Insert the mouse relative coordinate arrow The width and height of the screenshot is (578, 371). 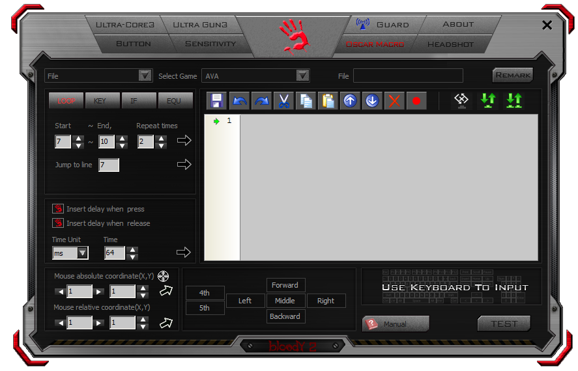(x=166, y=323)
